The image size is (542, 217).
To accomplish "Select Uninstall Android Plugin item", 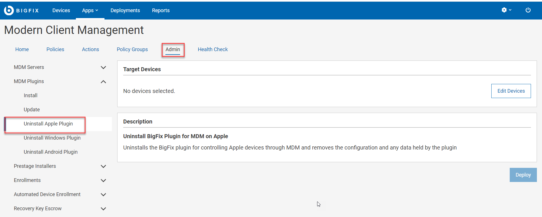I will 51,152.
